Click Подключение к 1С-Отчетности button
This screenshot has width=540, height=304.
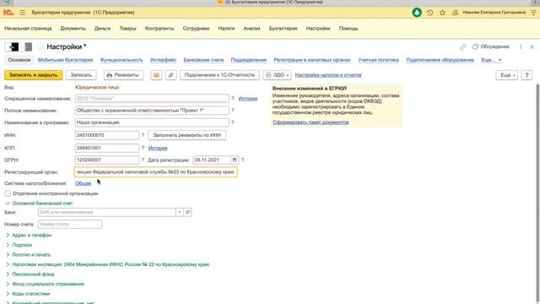coord(219,75)
